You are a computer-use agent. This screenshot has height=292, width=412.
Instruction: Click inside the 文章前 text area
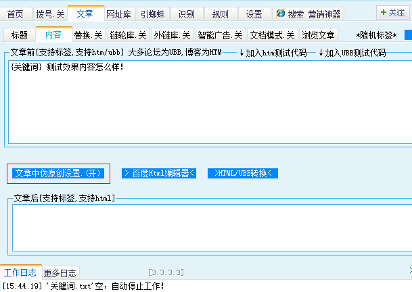(203, 101)
